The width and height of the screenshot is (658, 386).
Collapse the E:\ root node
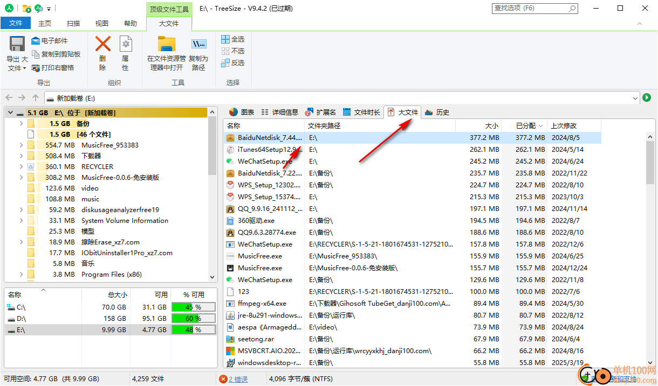tap(10, 113)
